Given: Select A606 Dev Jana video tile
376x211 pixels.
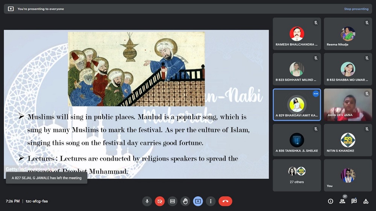Looking at the screenshot, I should click(348, 105).
